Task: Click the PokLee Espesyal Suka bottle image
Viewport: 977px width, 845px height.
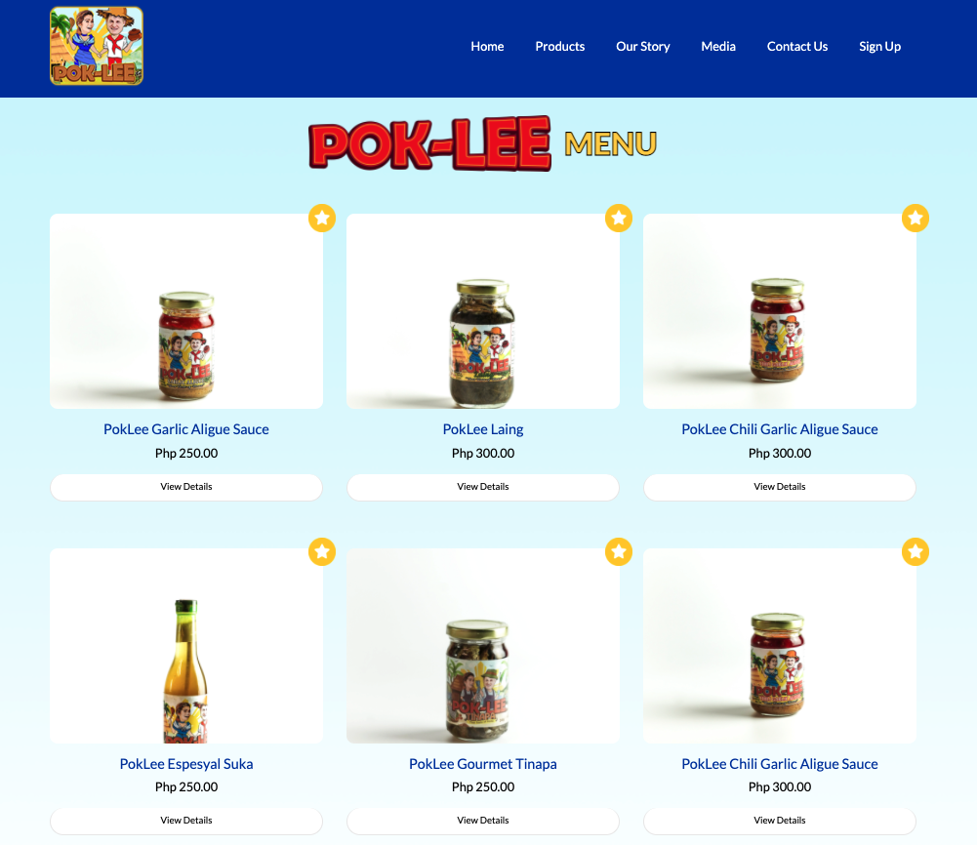Action: pos(186,646)
